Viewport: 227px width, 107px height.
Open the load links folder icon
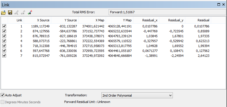3,12
